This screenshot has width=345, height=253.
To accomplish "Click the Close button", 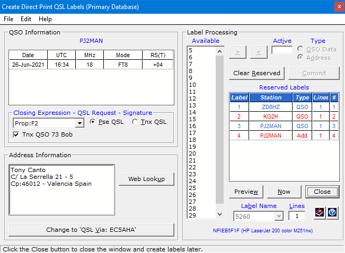I will click(x=322, y=192).
